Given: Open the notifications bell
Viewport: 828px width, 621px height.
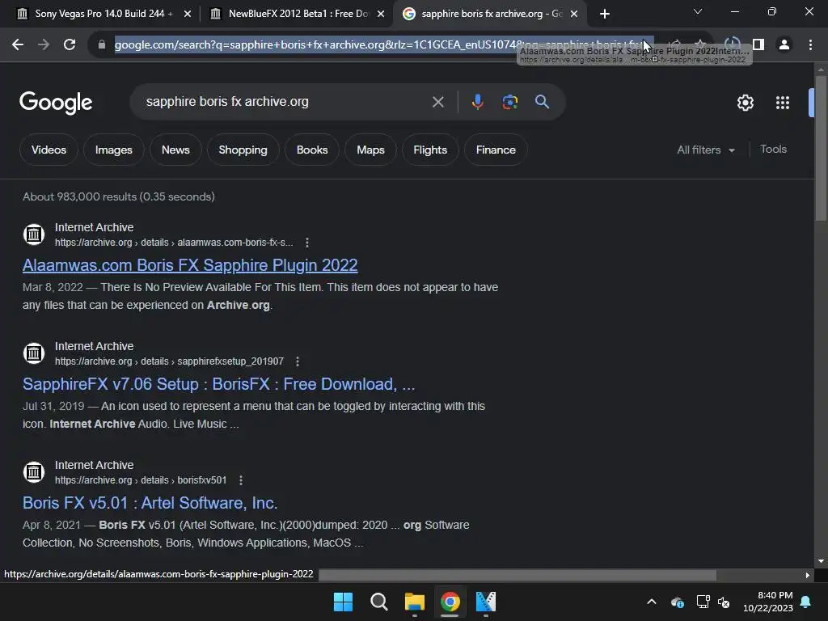Looking at the screenshot, I should (x=806, y=602).
